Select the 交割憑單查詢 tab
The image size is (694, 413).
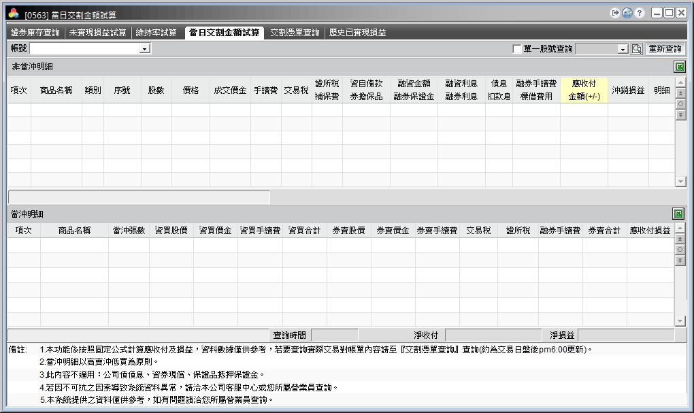click(295, 32)
